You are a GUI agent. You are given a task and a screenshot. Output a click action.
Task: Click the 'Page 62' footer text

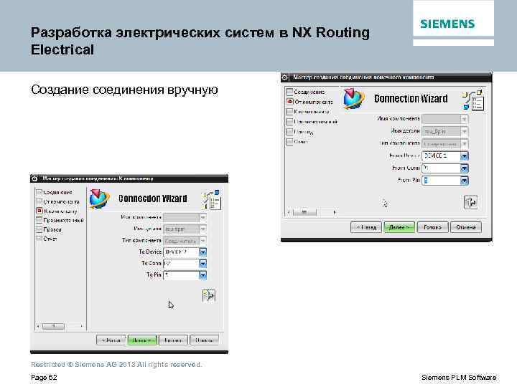click(x=44, y=378)
